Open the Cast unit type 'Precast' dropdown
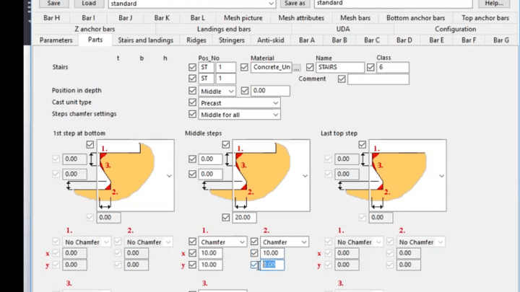 [x=240, y=103]
